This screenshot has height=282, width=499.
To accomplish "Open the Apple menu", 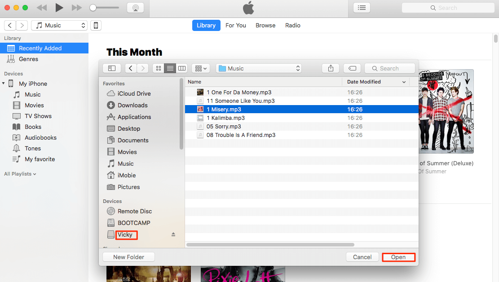I will (248, 8).
